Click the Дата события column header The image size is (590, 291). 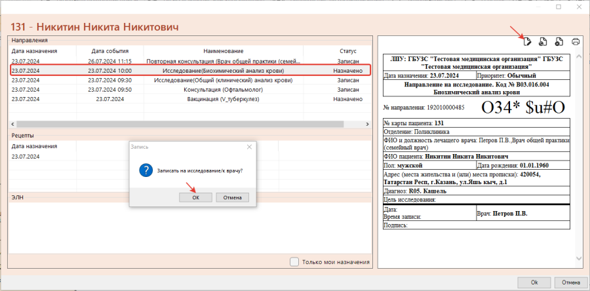click(x=110, y=51)
